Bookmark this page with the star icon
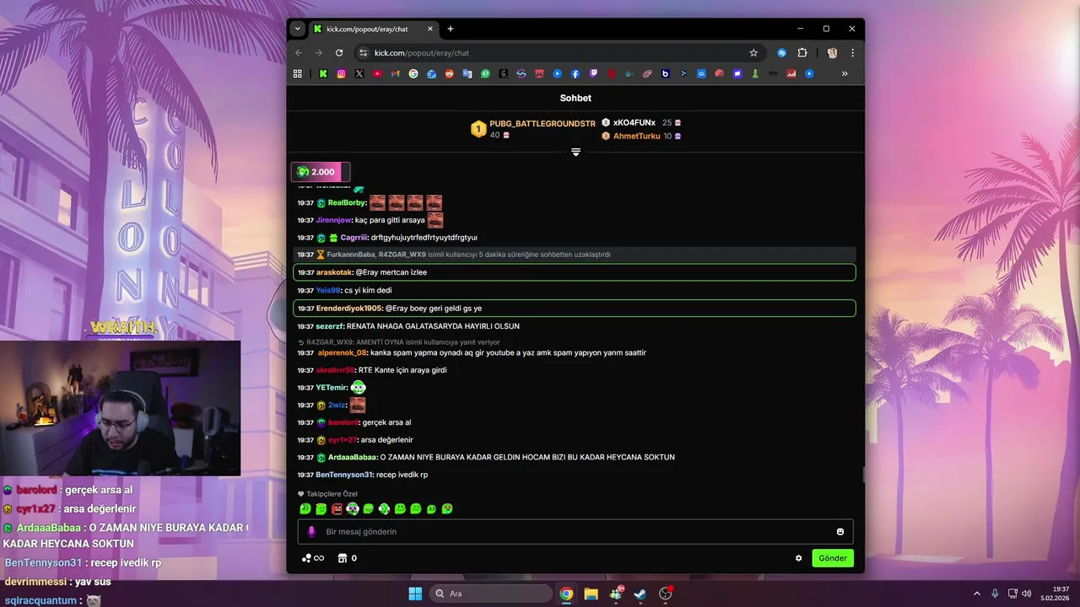 point(753,52)
